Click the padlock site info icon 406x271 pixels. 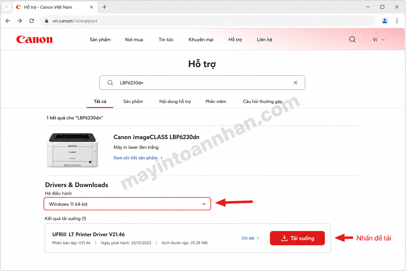[x=47, y=21]
